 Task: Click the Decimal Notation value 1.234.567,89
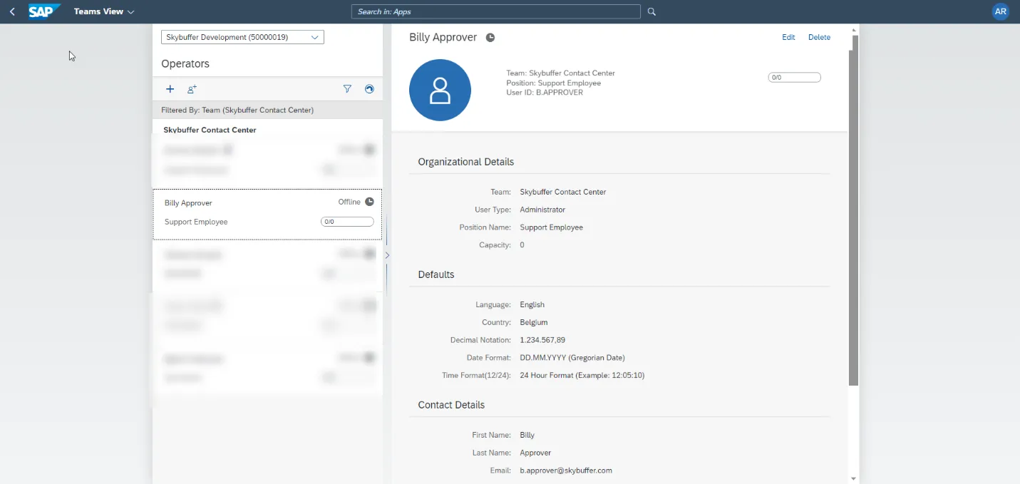542,340
